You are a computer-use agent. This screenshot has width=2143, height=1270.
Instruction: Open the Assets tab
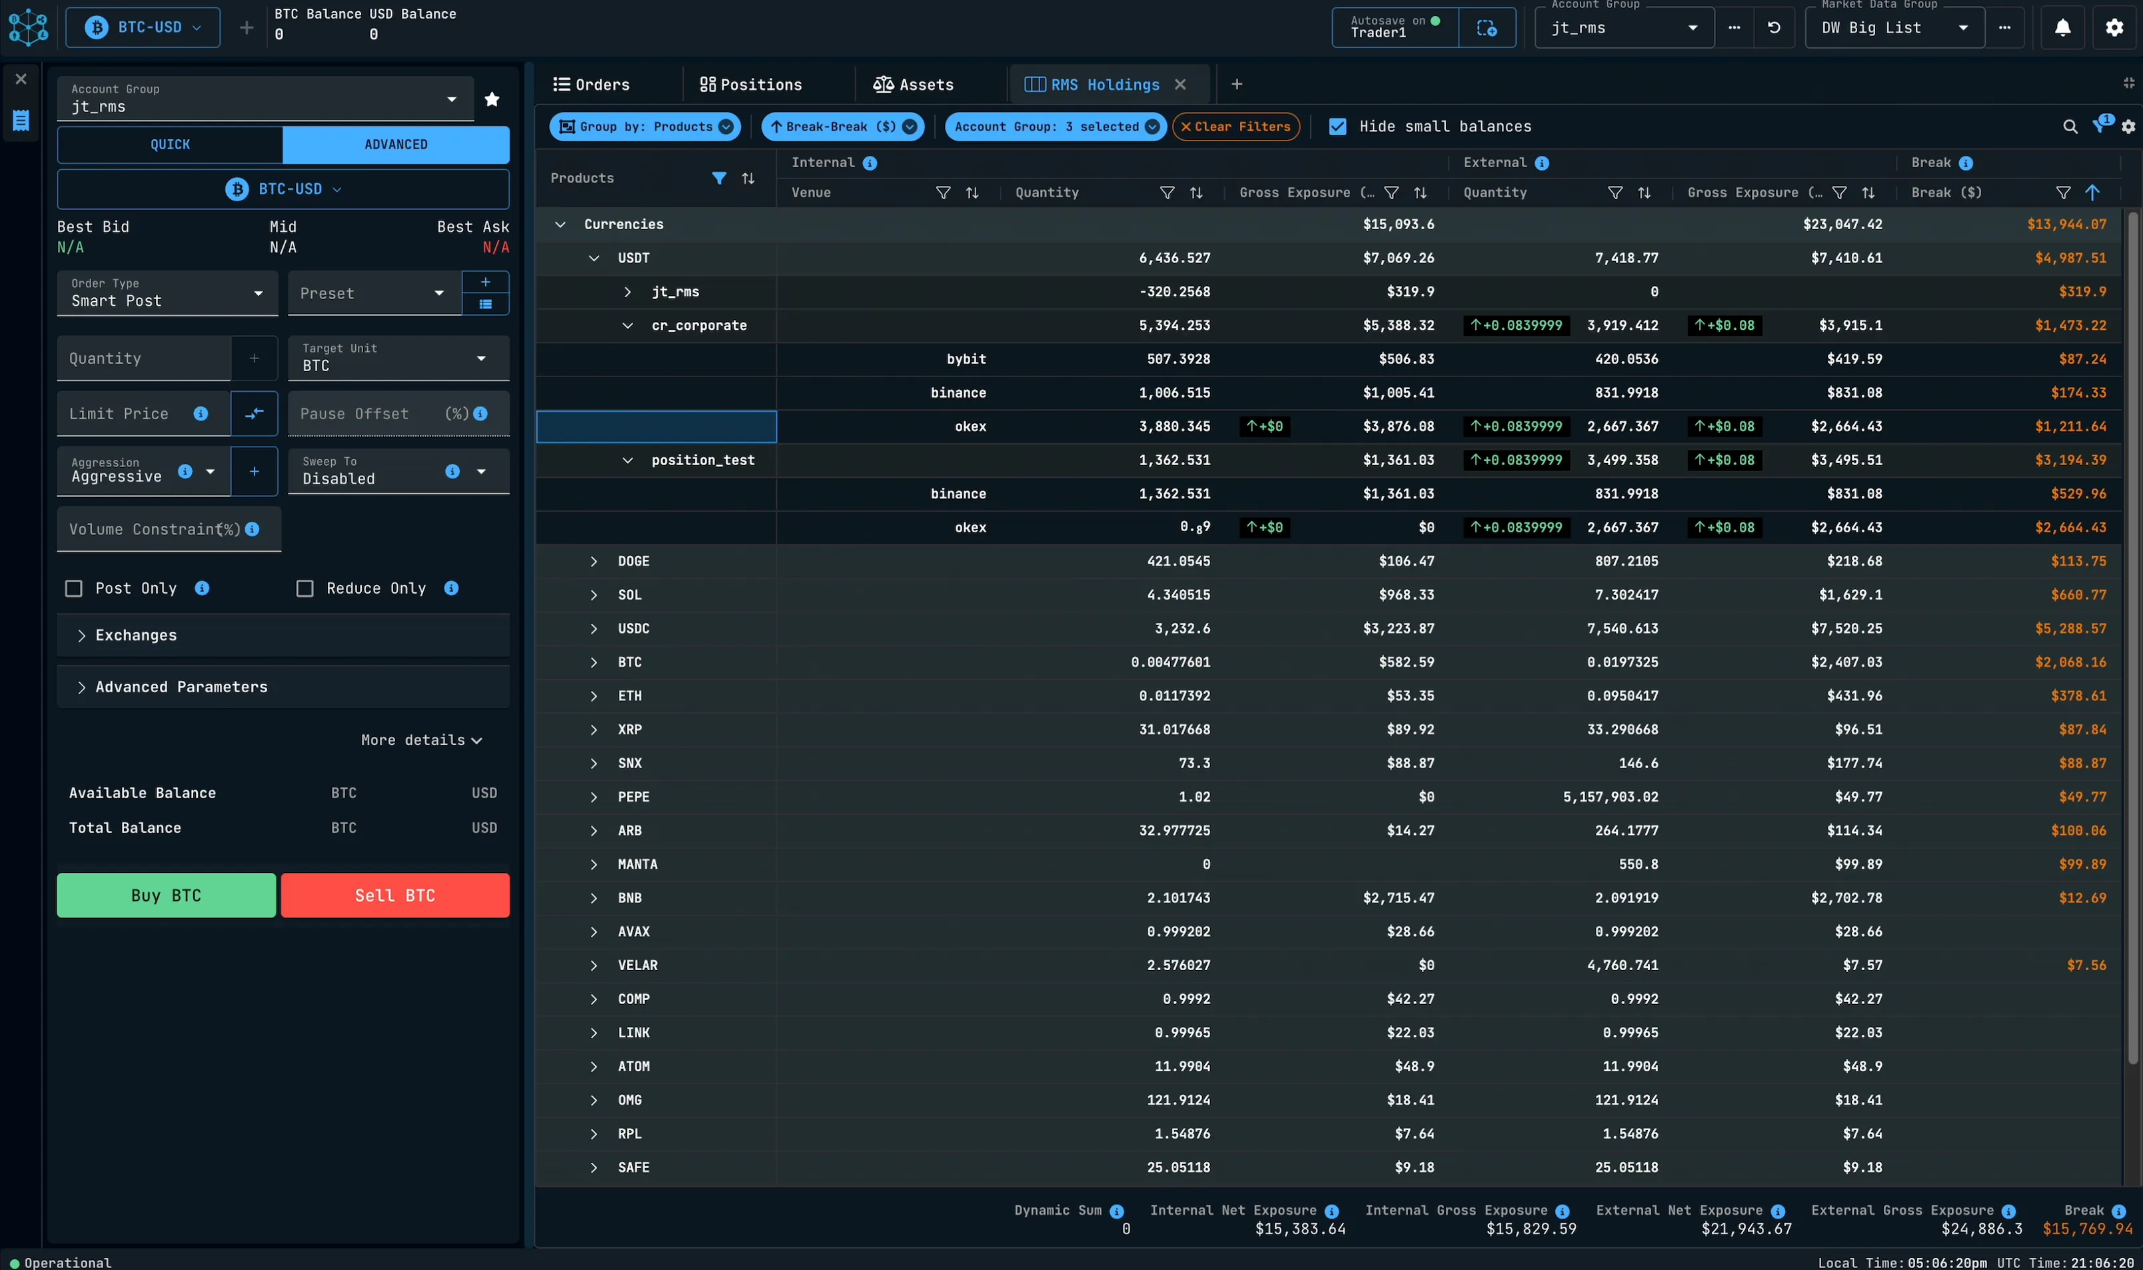pos(912,84)
